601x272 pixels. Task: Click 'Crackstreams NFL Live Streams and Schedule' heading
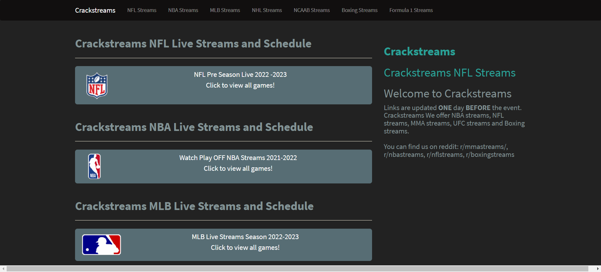(x=193, y=44)
